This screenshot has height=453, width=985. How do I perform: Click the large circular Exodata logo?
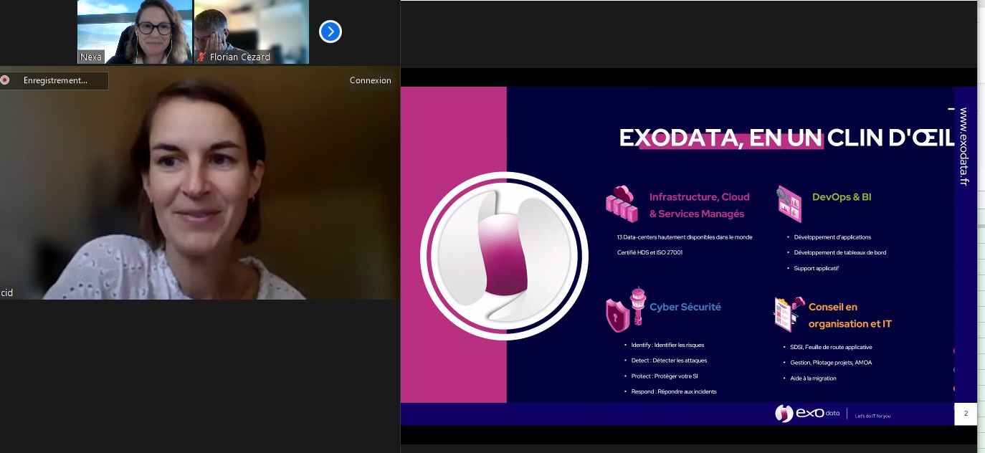tap(504, 255)
